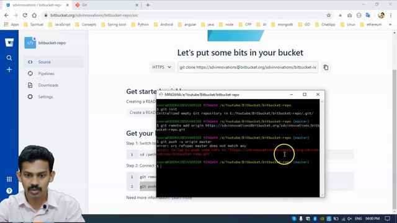Click the ENG language indicator in taskbar
Viewport: 397px width, 223px height.
point(359,219)
